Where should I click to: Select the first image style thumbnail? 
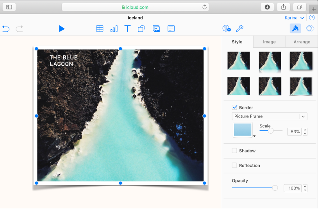tap(239, 61)
